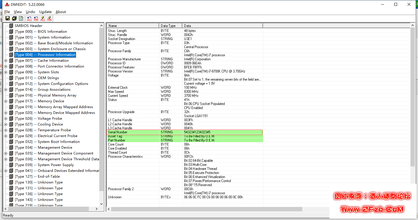This screenshot has width=418, height=220.
Task: Select the Part Number row name
Action: tap(117, 140)
